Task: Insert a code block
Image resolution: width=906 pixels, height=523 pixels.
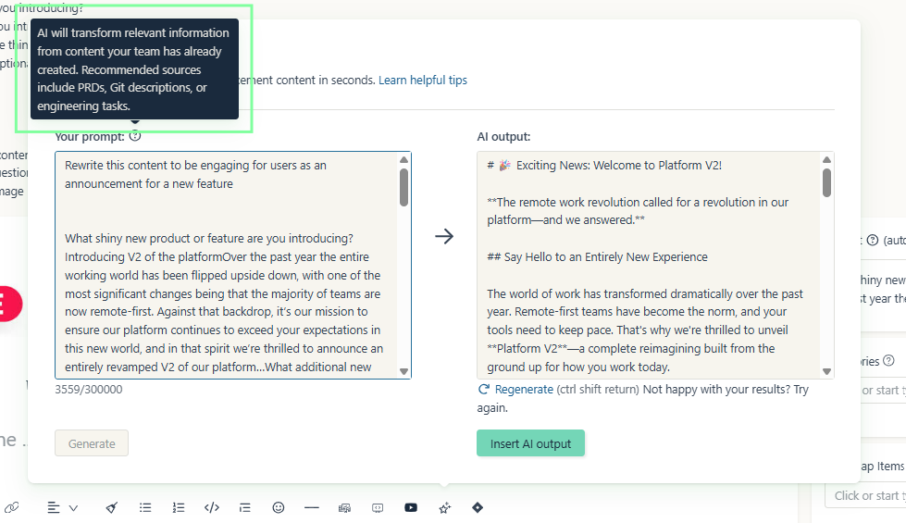Action: [x=212, y=507]
